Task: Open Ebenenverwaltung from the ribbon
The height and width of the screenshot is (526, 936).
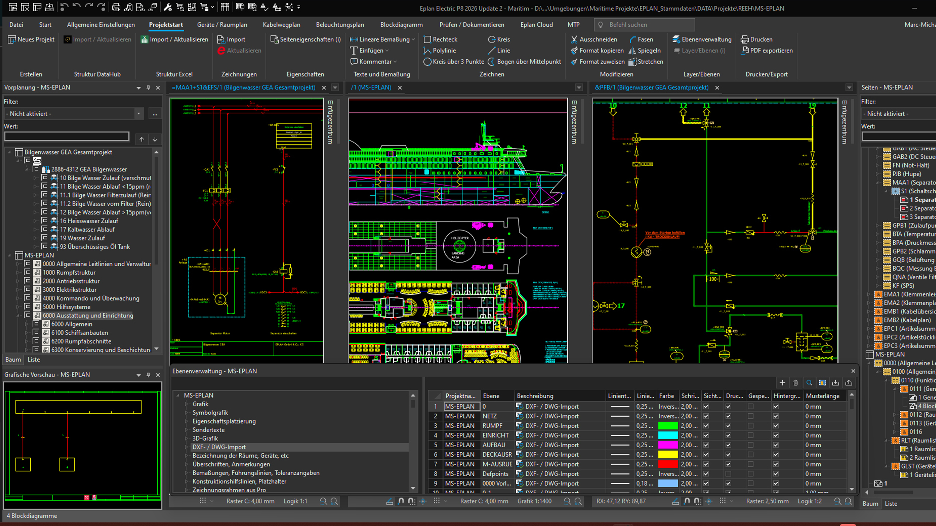Action: pos(702,39)
